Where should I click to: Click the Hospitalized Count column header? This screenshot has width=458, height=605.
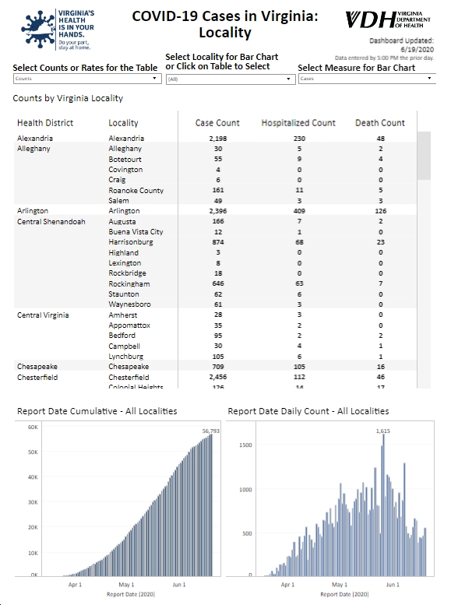298,123
